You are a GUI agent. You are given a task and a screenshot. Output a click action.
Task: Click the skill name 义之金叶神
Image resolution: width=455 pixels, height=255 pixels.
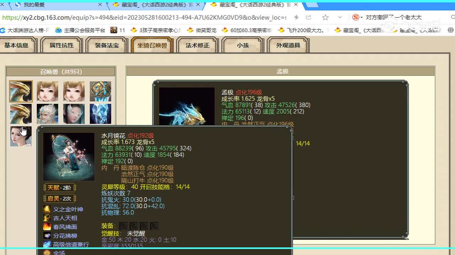68,209
